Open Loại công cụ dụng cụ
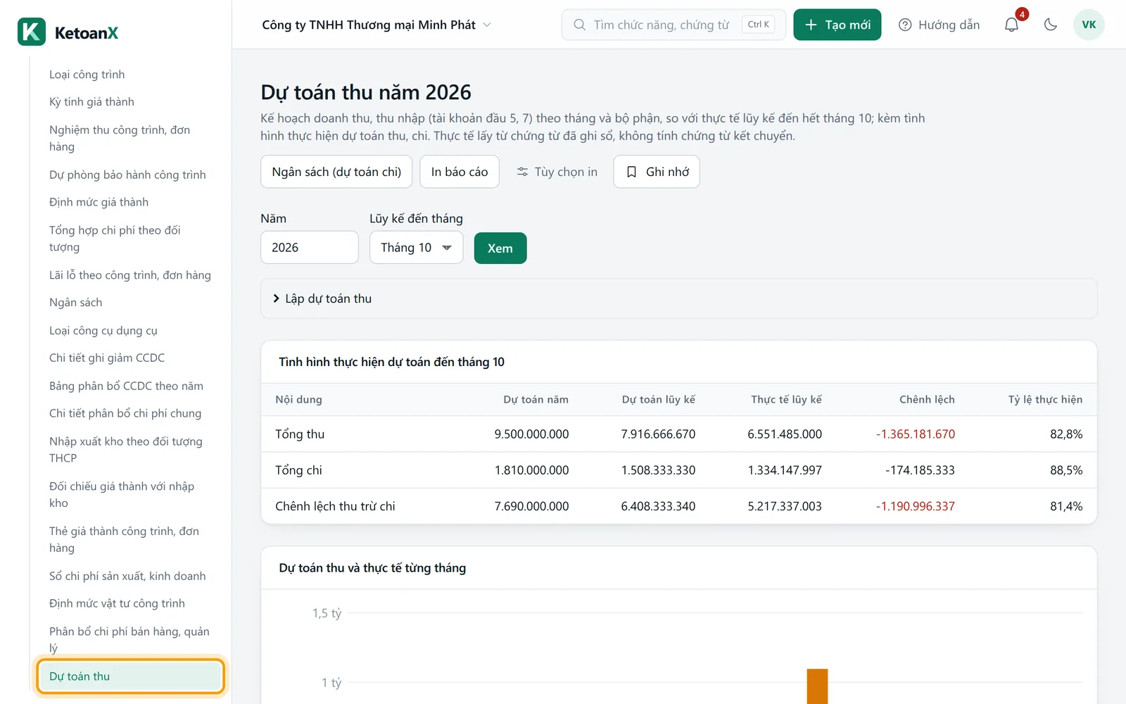 (103, 331)
